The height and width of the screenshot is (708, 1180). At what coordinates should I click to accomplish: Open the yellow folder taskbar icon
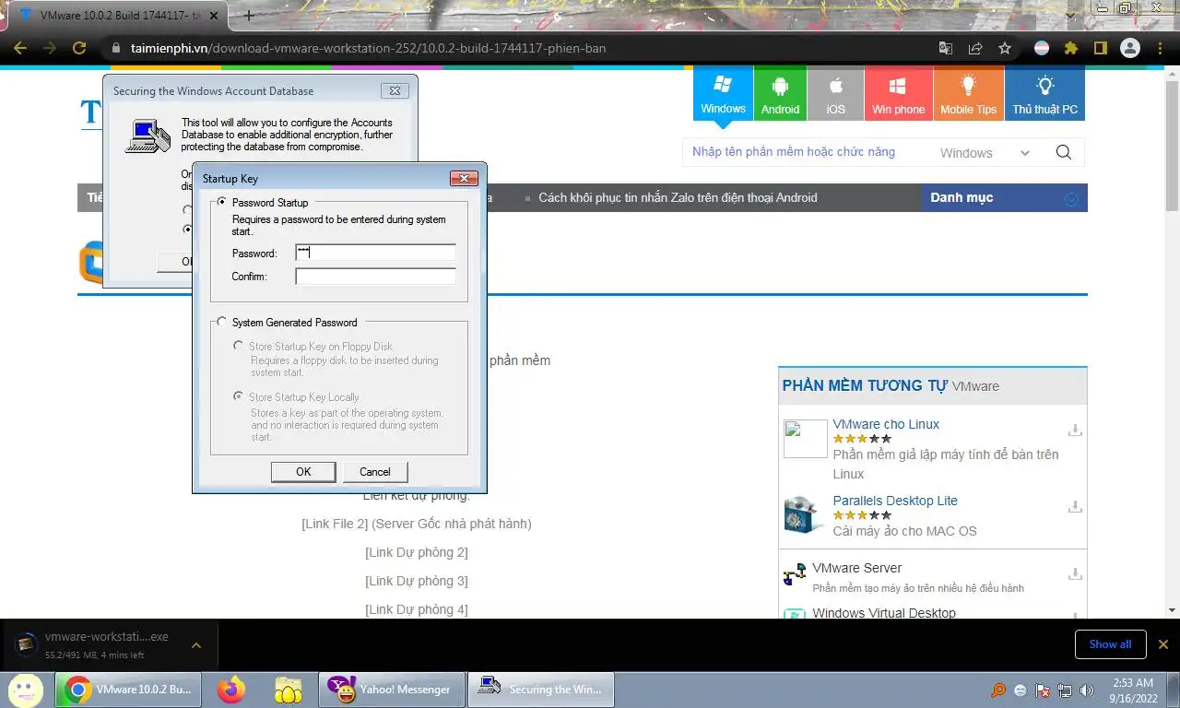[x=289, y=689]
